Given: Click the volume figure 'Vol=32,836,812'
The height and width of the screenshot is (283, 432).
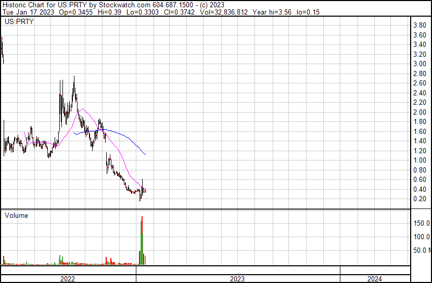Looking at the screenshot, I should [x=224, y=12].
